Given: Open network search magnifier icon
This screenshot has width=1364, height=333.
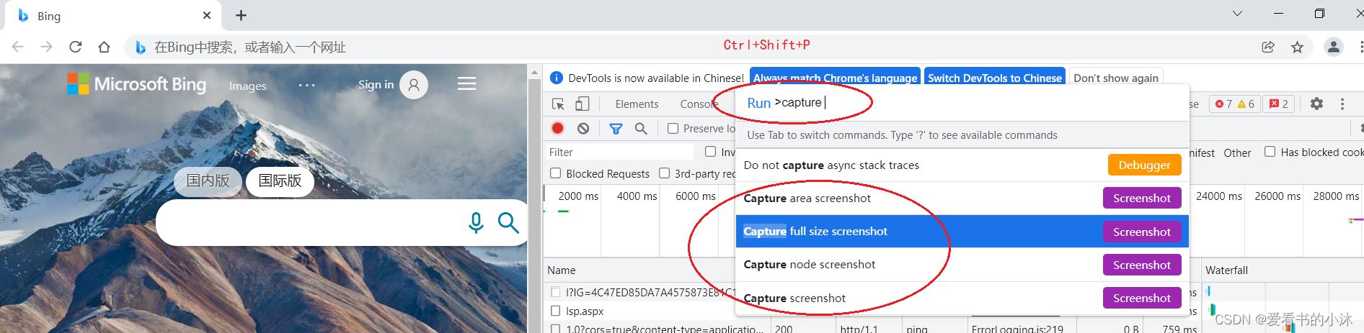Looking at the screenshot, I should coord(641,128).
